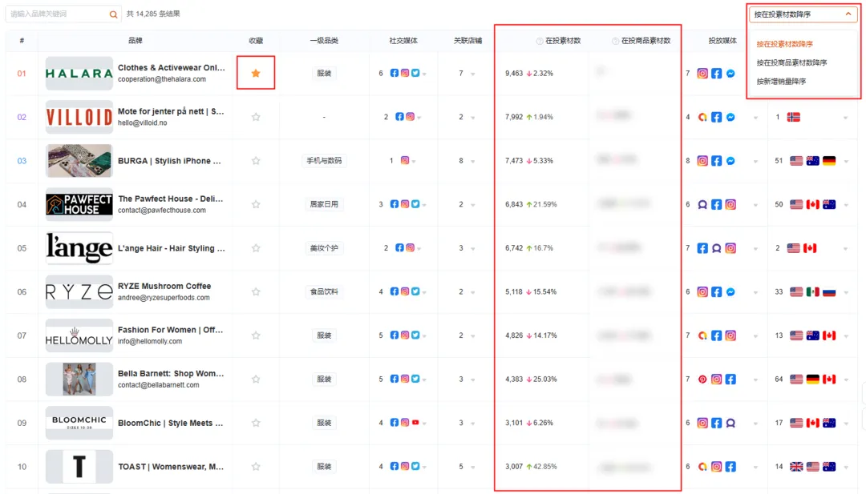Expand countries arrow in Bella Barnett row
Screen dimensions: 866x494
point(846,380)
